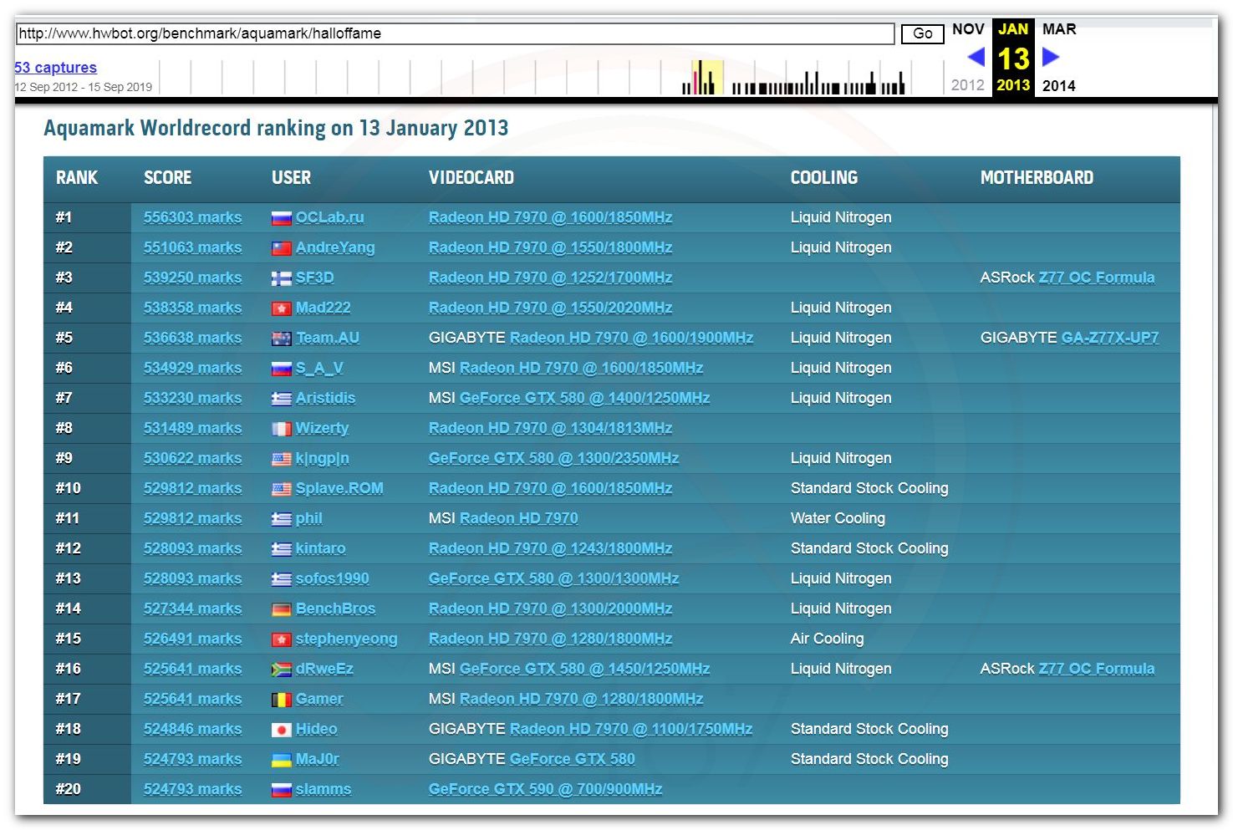Open dRweEz user profile
Screen dimensions: 1233x830
point(324,669)
